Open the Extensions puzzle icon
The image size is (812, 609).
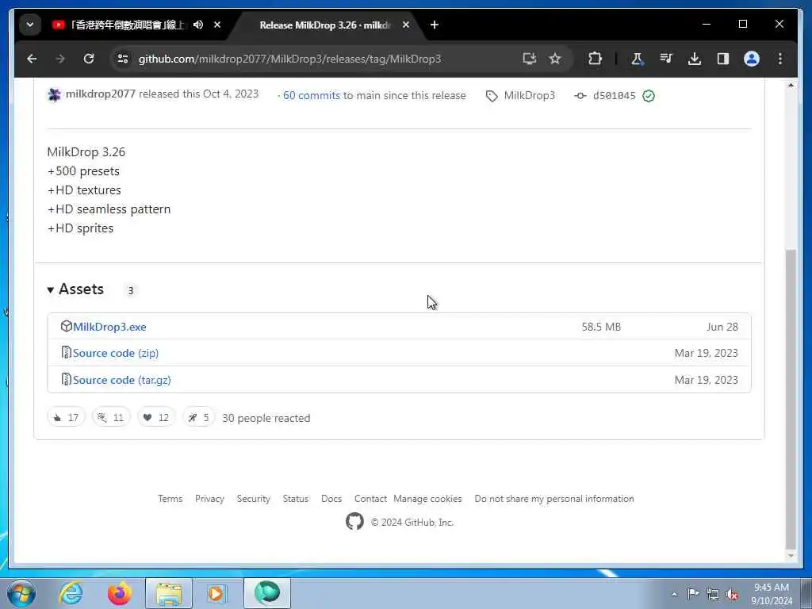coord(595,59)
